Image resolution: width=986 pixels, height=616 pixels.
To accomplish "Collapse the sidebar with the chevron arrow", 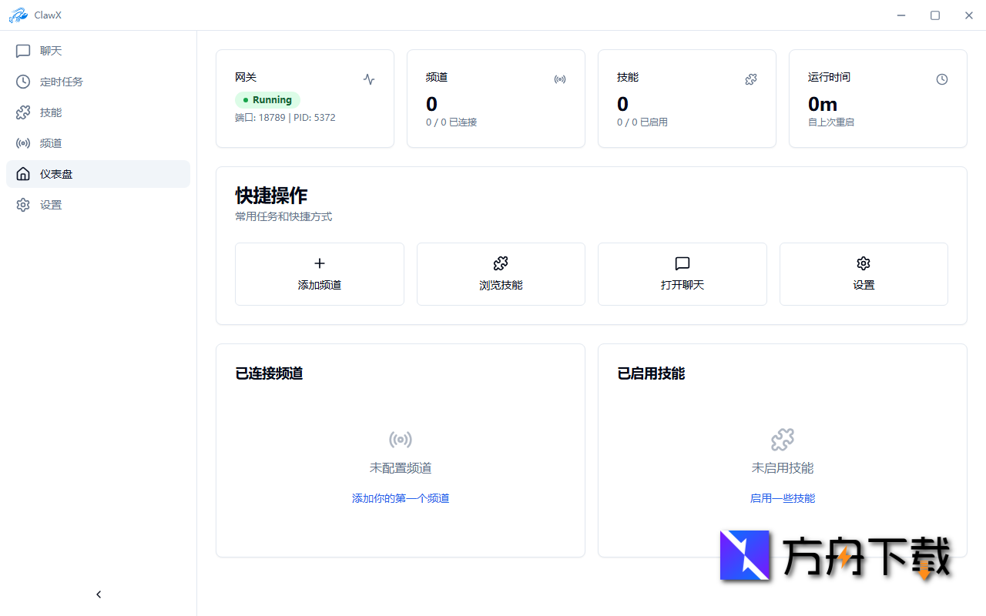I will click(x=98, y=594).
